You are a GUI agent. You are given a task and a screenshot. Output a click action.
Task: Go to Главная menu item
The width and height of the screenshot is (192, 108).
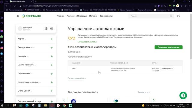(x=61, y=16)
